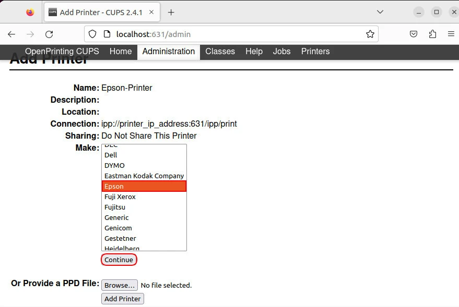Click Browse to choose PPD file

[x=120, y=285]
